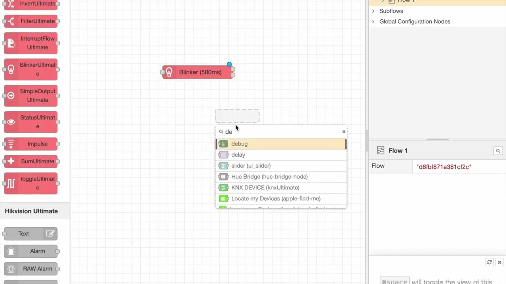Screen dimensions: 506x284
Task: Choose delay from the quick-add list
Action: point(281,155)
